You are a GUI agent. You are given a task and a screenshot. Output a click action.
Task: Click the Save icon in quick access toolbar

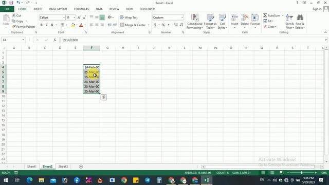pos(11,3)
